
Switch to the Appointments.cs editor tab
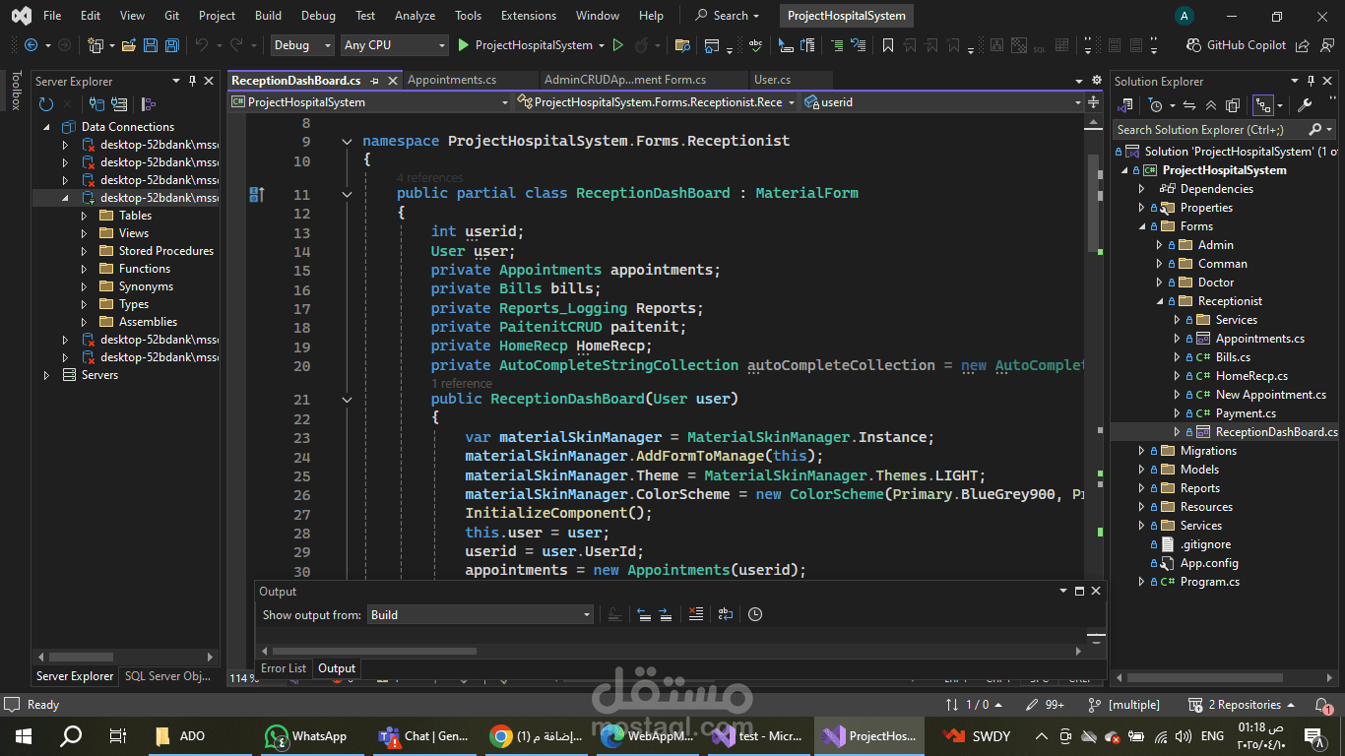point(452,80)
